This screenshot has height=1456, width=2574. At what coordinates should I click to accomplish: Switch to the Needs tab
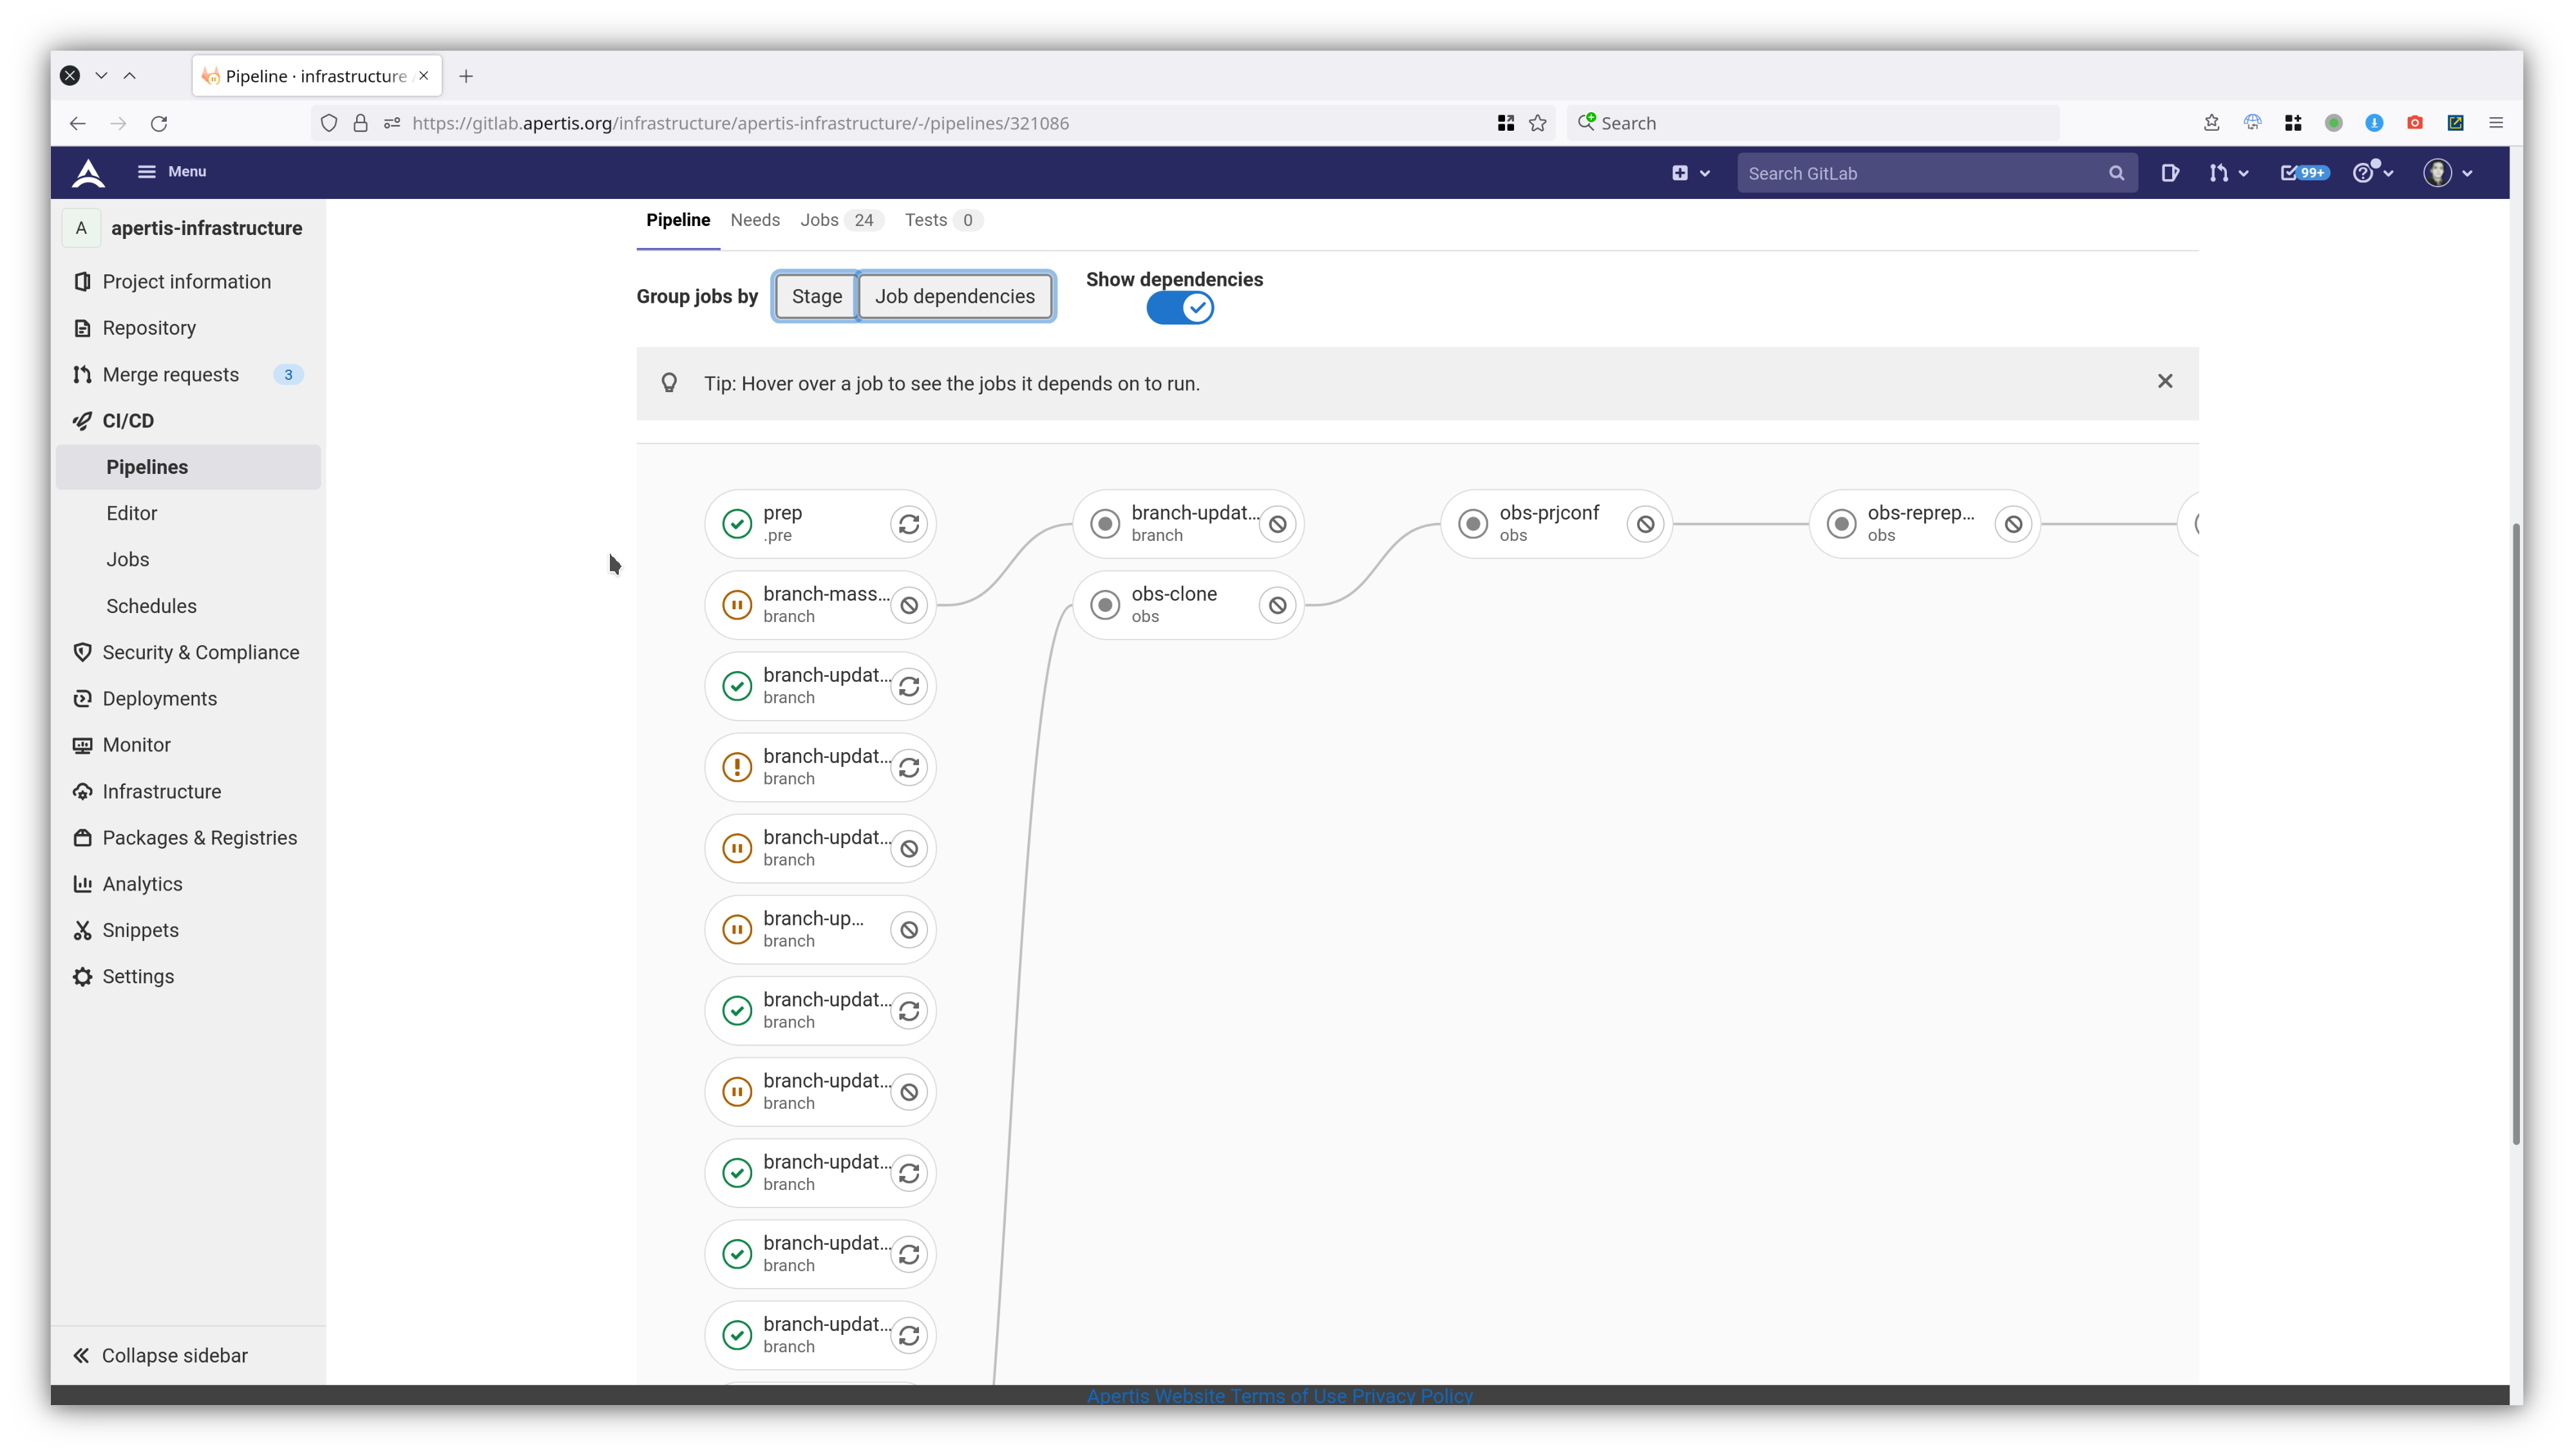pyautogui.click(x=754, y=220)
